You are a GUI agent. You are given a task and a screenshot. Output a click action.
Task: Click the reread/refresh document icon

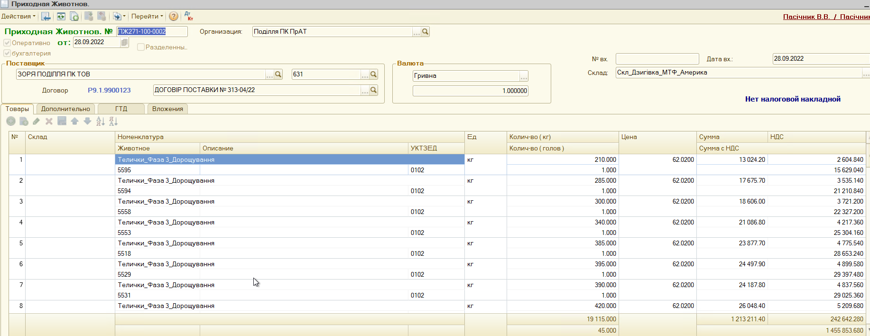click(61, 17)
